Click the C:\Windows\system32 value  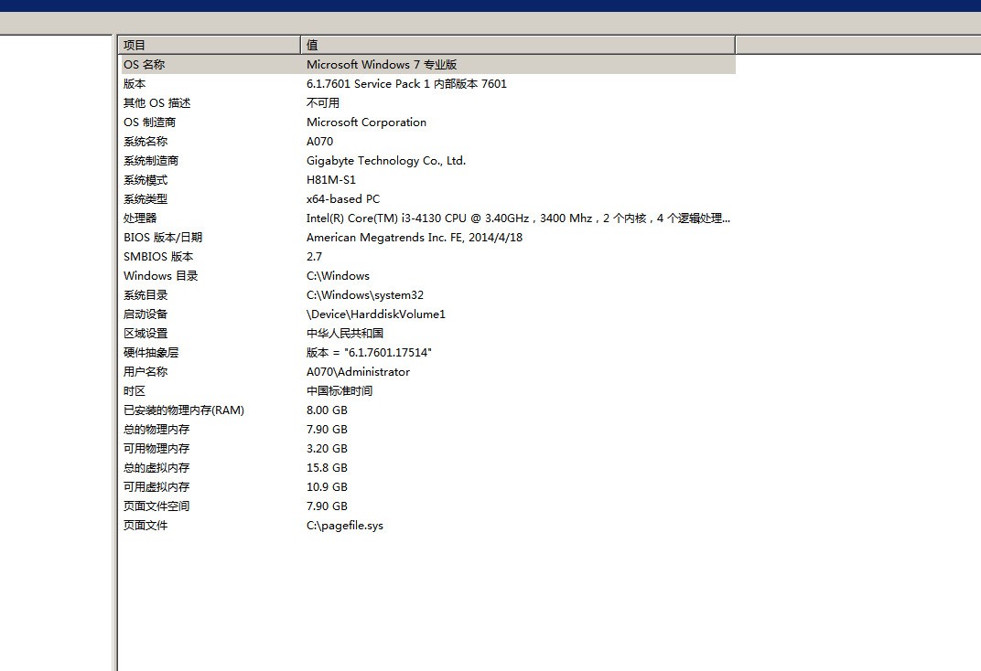click(x=365, y=295)
